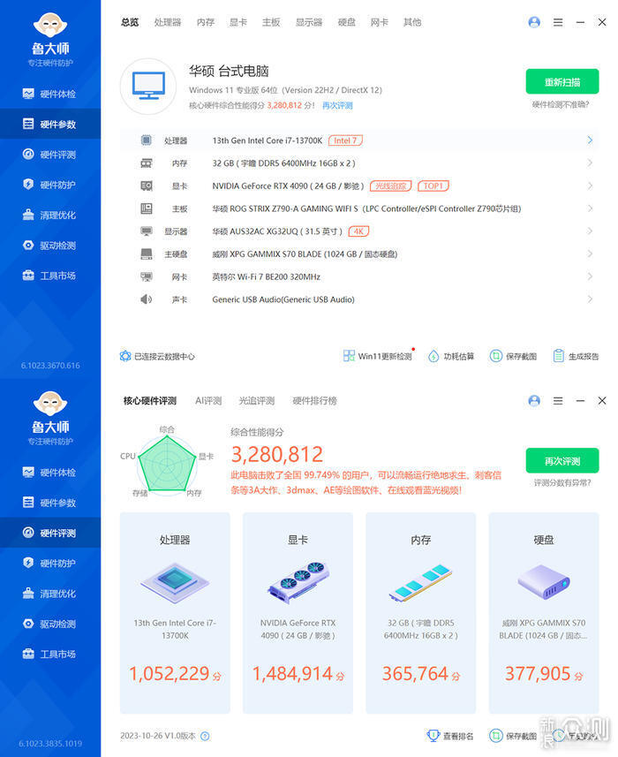618x757 pixels.
Task: Open 驱动检测 in the lower window sidebar
Action: click(50, 624)
